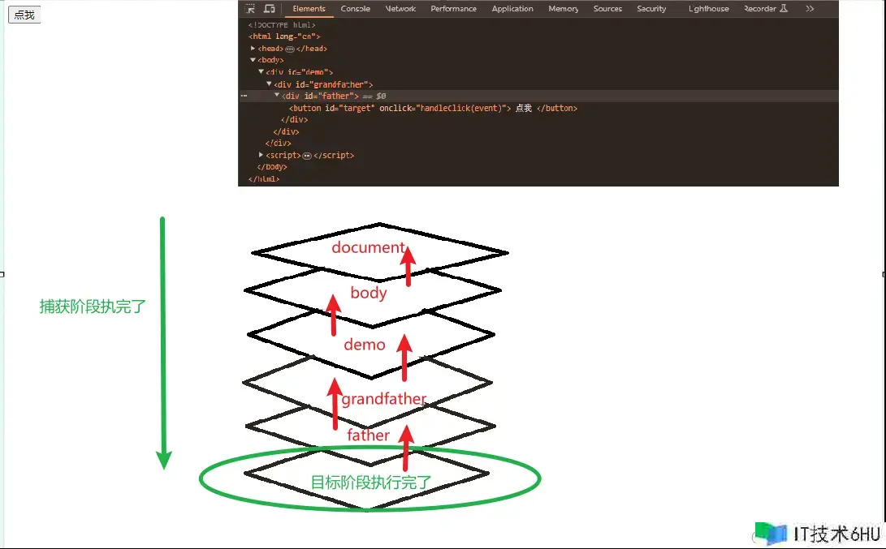886x549 pixels.
Task: Open the Security tab
Action: 651,8
